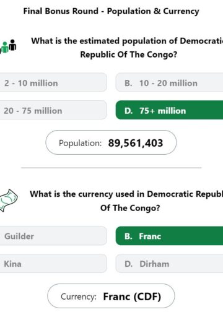This screenshot has width=223, height=312.
Task: Click the Currency Franc (CDF) result pill
Action: coord(111,296)
